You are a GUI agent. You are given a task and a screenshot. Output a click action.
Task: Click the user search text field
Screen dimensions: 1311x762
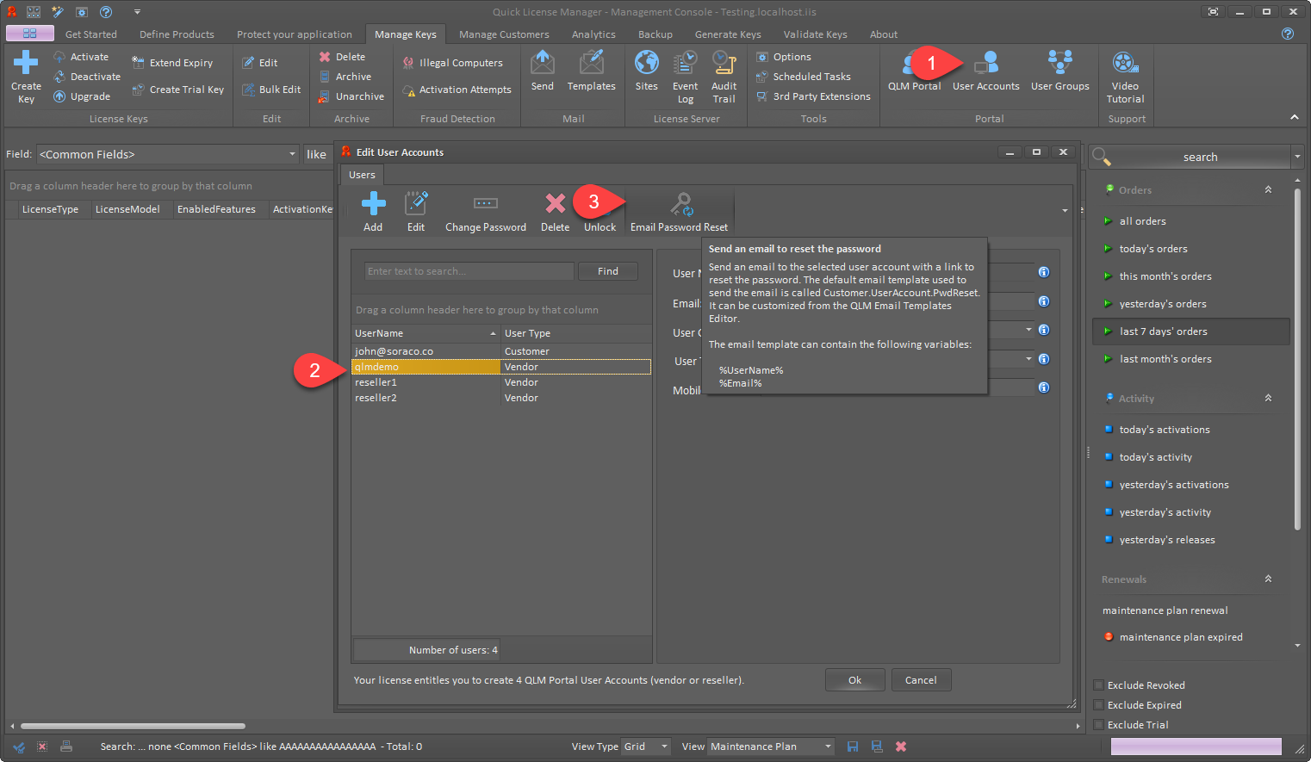point(469,271)
